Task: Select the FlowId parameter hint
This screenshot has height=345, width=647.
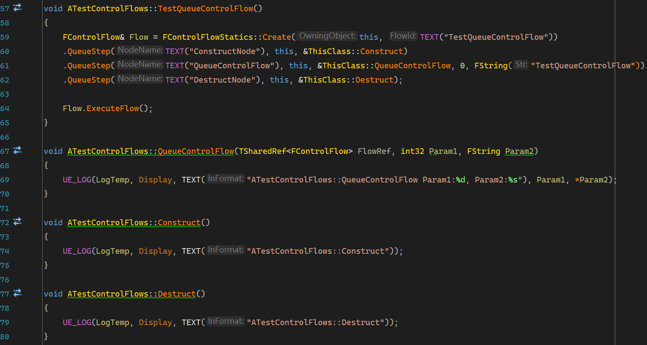Action: 403,36
